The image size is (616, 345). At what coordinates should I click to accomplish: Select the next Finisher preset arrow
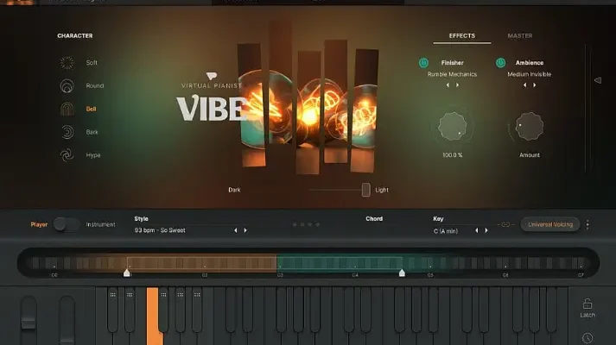[457, 85]
